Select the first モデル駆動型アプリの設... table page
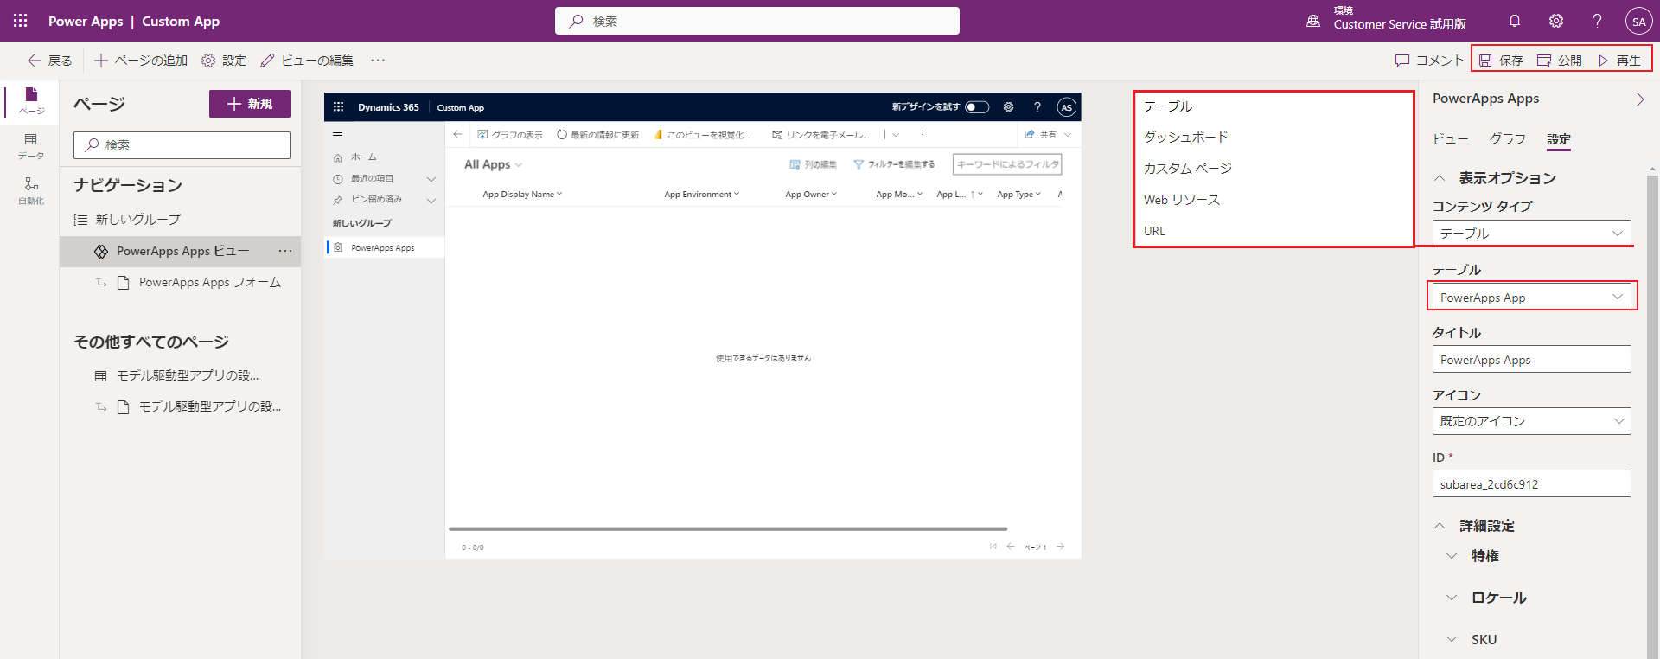This screenshot has height=659, width=1660. 188,375
